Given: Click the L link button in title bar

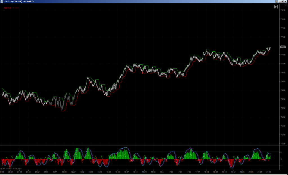Looking at the screenshot, I should click(x=276, y=1).
